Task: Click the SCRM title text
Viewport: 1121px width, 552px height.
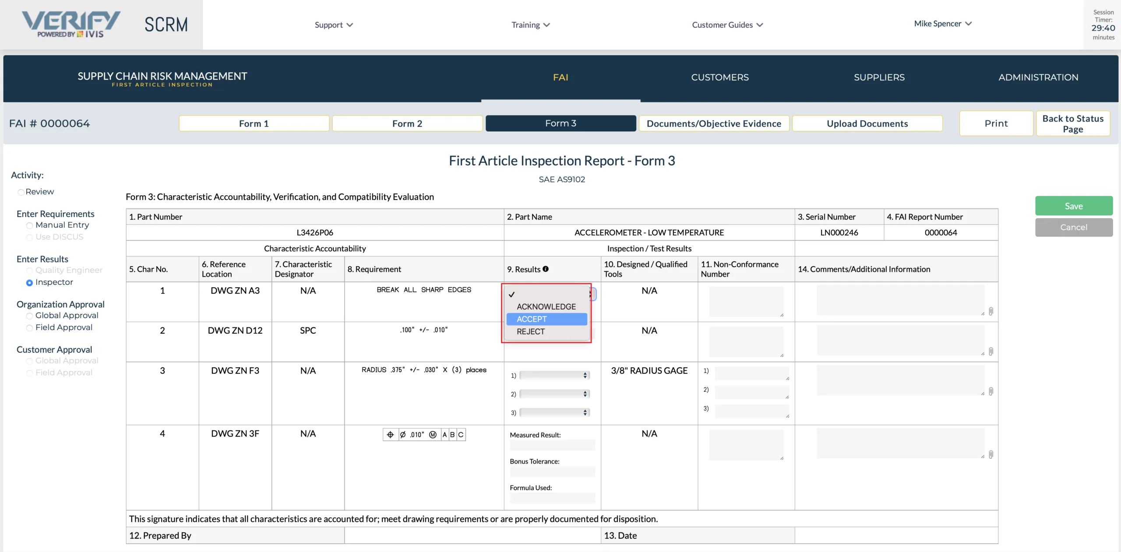Action: pos(166,25)
